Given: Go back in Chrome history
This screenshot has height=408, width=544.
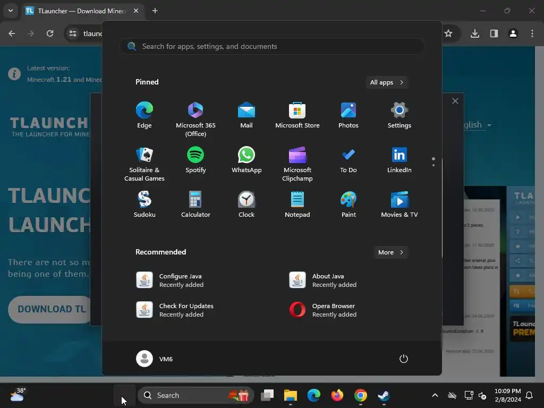Looking at the screenshot, I should [12, 33].
